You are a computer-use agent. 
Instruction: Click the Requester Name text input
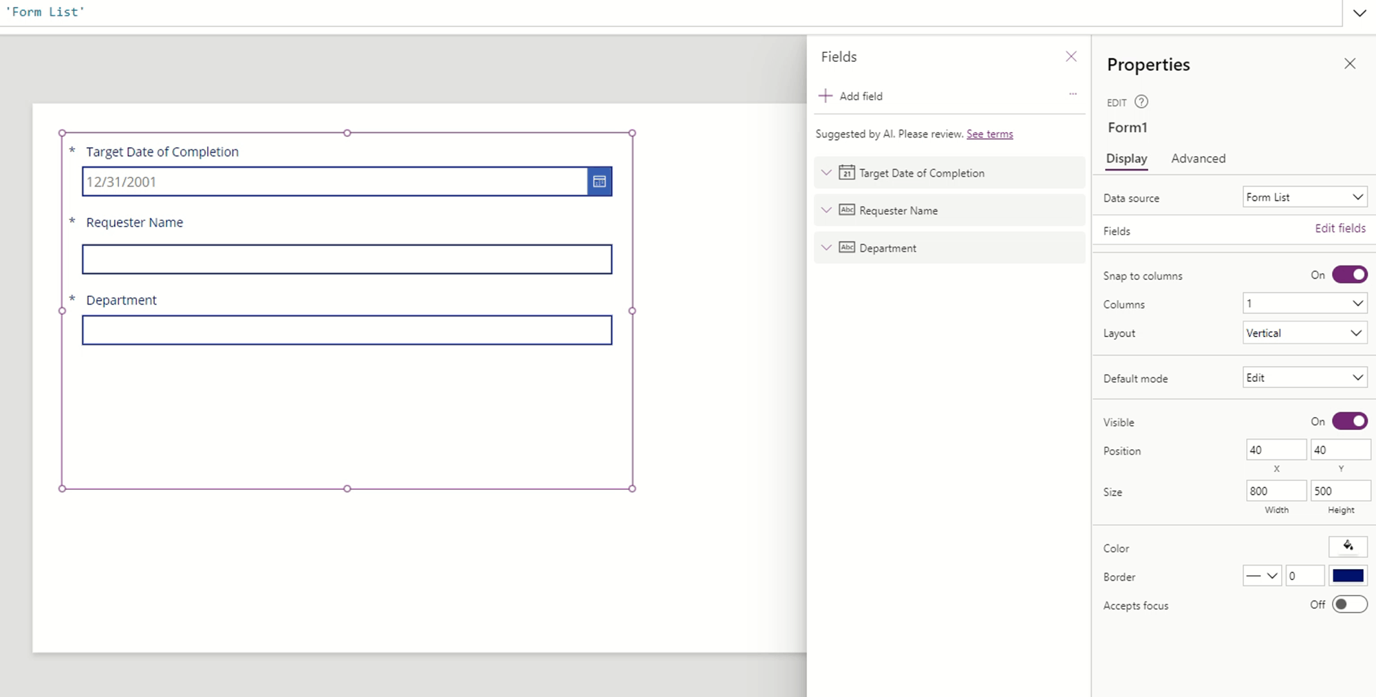tap(347, 259)
